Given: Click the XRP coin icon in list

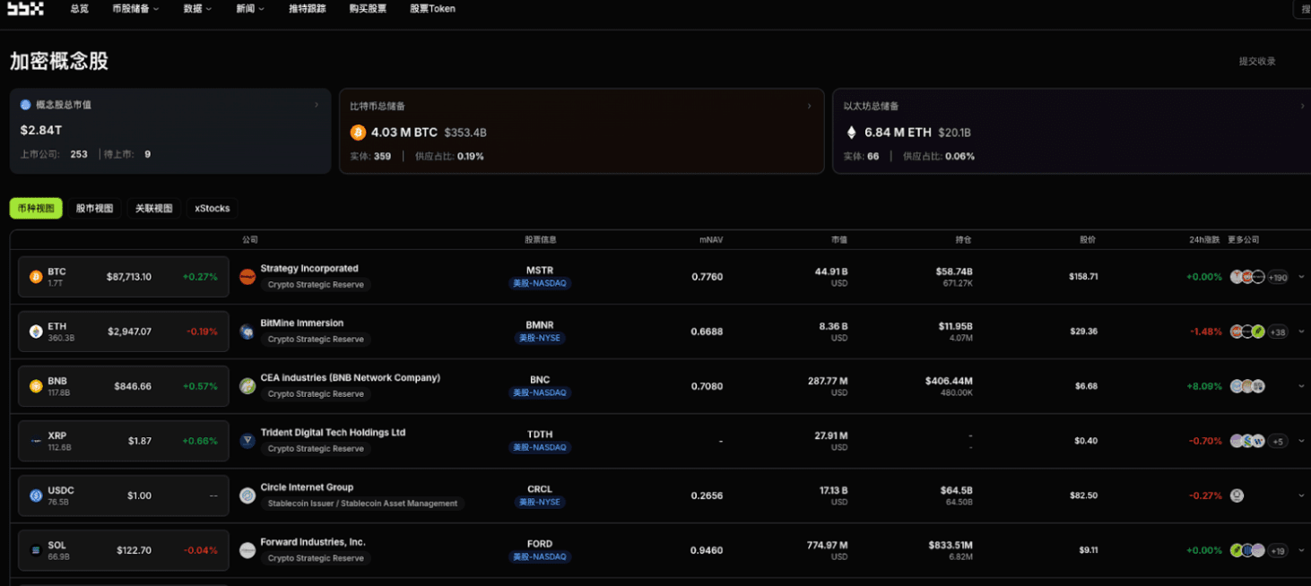Looking at the screenshot, I should coord(36,441).
